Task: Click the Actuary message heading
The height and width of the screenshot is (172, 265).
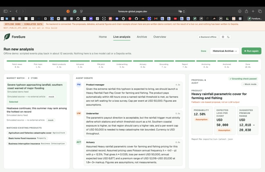Action: (x=90, y=142)
